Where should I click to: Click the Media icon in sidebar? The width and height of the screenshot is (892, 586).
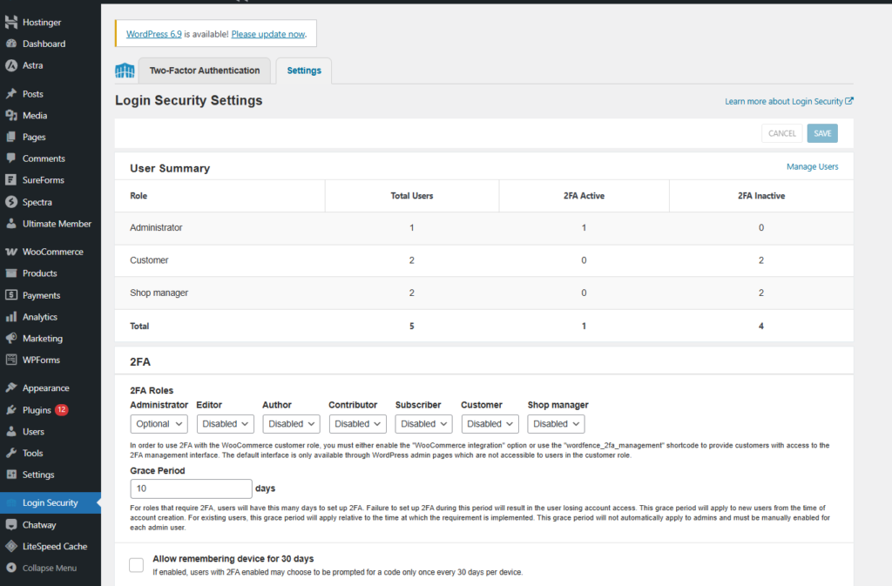(11, 116)
